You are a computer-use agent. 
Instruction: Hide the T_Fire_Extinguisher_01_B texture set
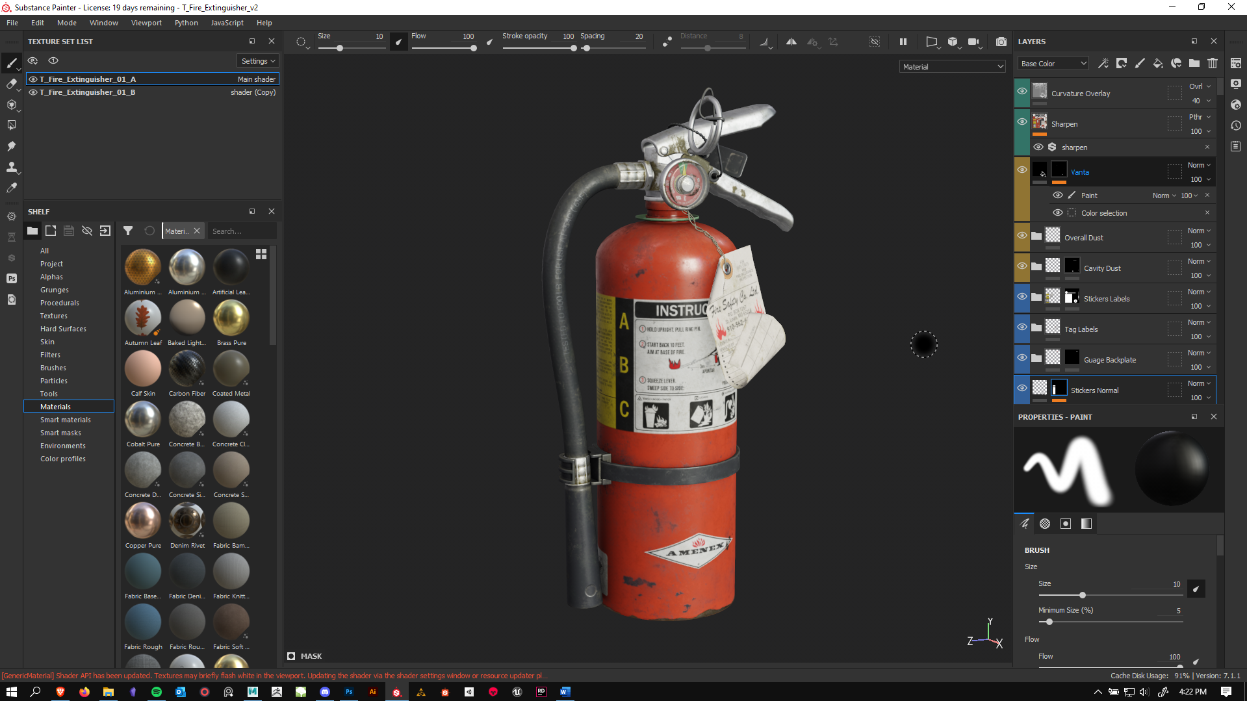[33, 92]
